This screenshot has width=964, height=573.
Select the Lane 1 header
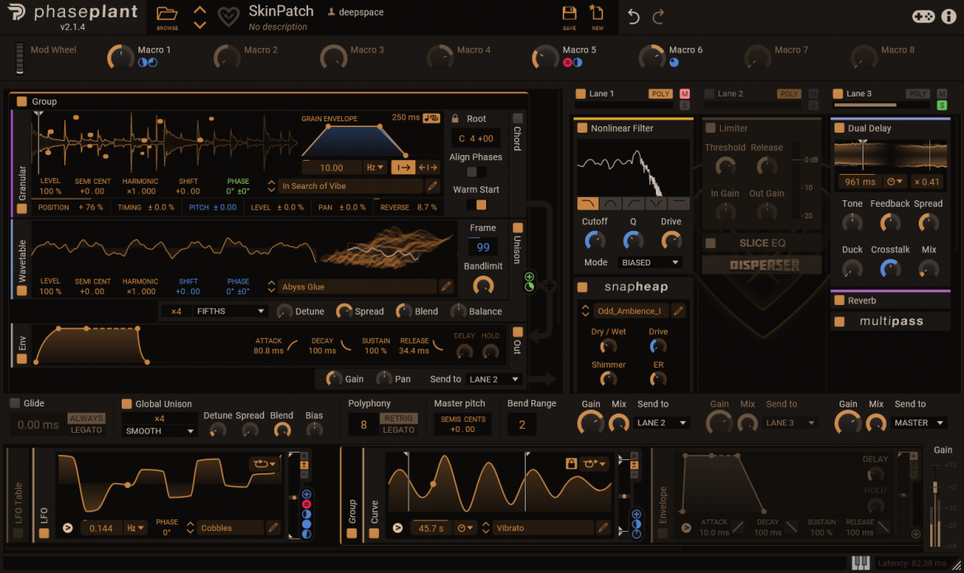pyautogui.click(x=601, y=93)
